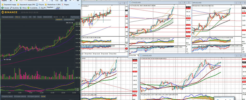
Task: Switch to the История заказа tab
Action: click(x=20, y=96)
